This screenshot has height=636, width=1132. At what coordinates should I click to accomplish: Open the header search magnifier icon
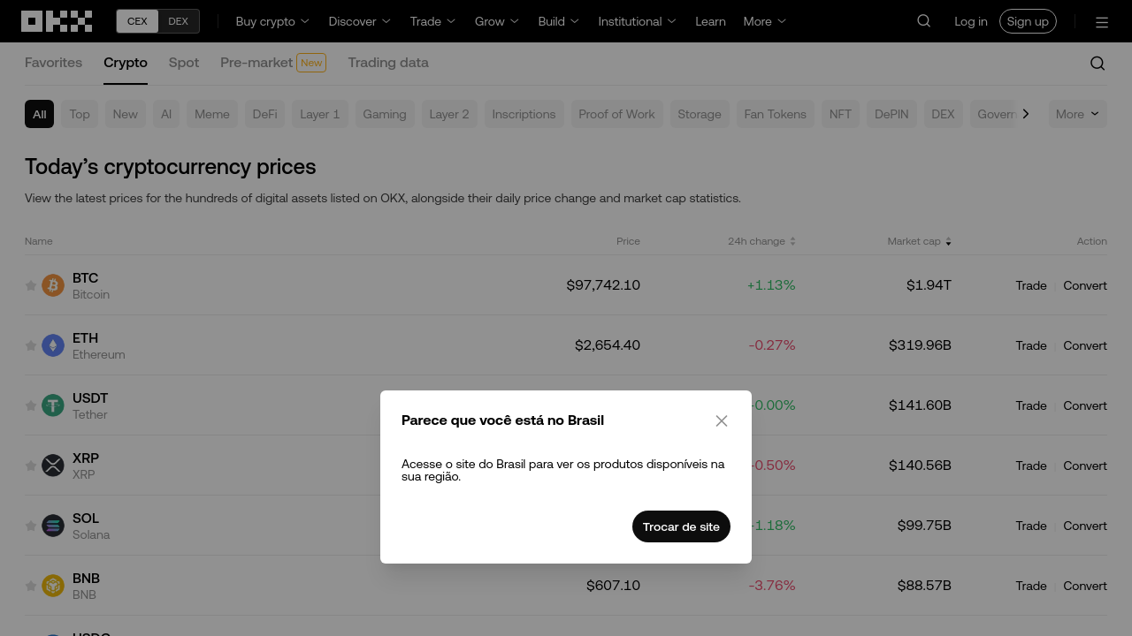pyautogui.click(x=924, y=21)
